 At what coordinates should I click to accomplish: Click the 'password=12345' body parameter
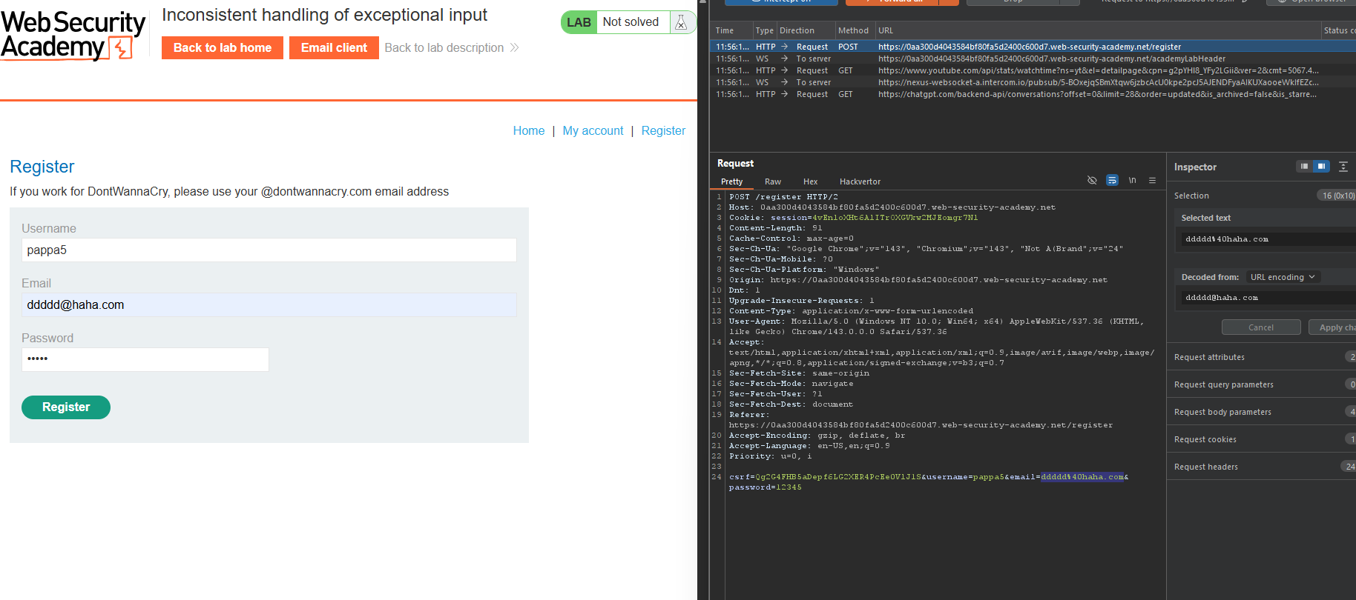(x=765, y=487)
